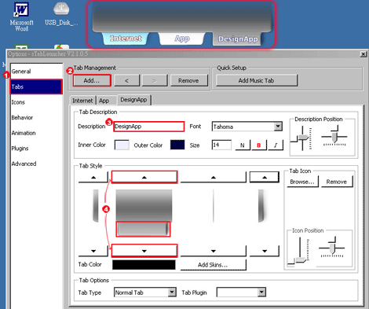Click the Add Skins... button
This screenshot has width=369, height=309.
pos(214,265)
